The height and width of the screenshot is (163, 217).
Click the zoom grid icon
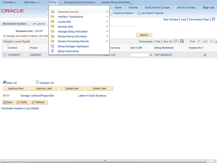(176, 41)
